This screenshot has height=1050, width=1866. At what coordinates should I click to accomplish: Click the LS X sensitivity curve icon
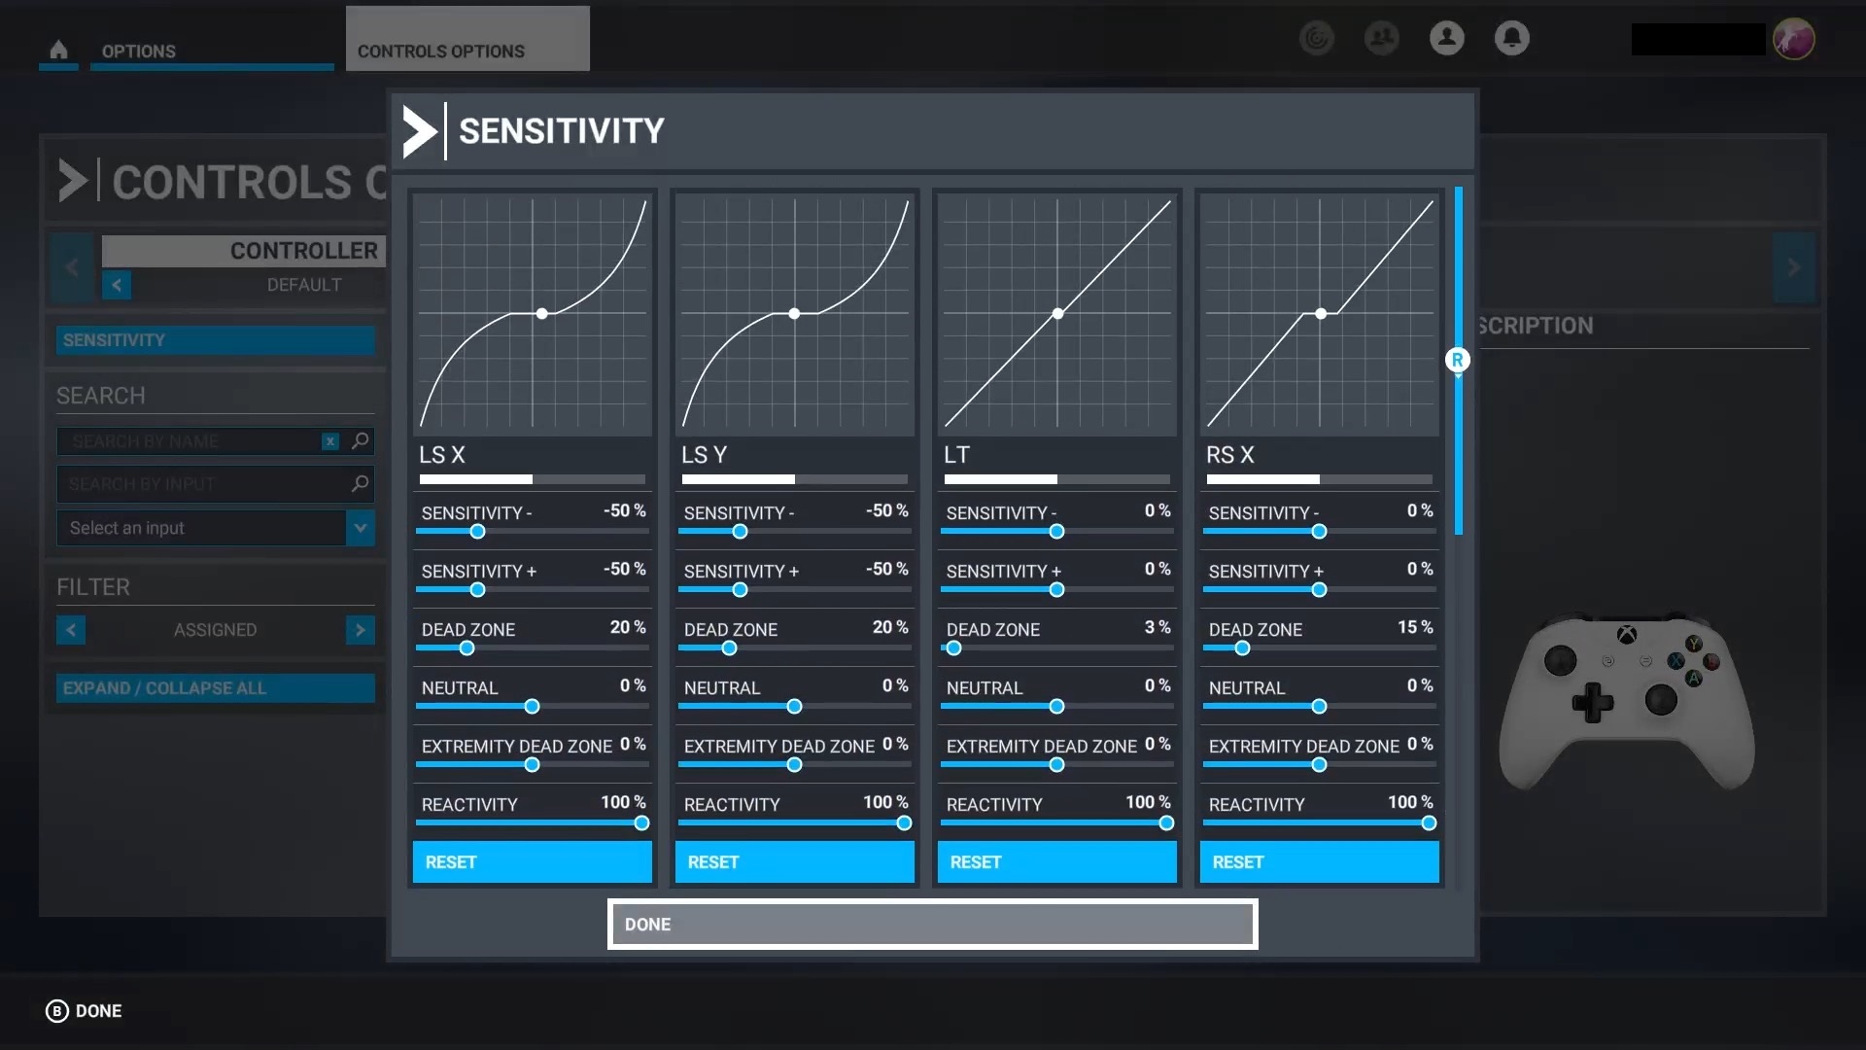(x=532, y=314)
